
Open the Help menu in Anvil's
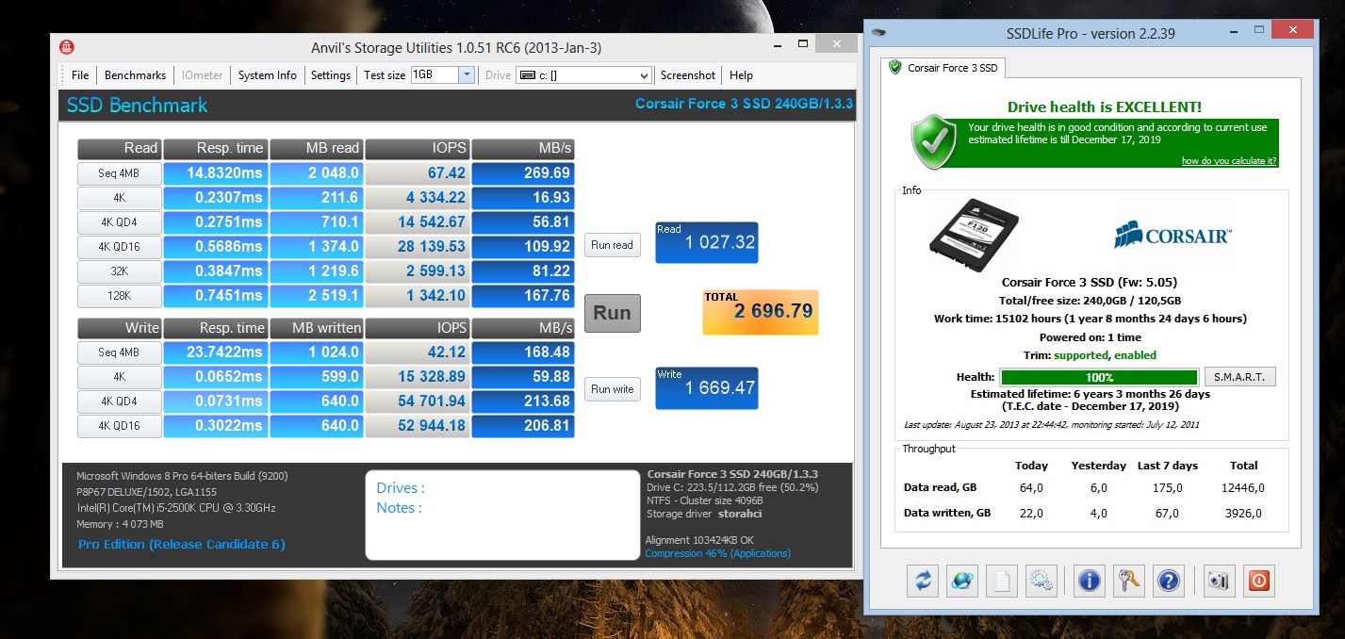pos(741,75)
